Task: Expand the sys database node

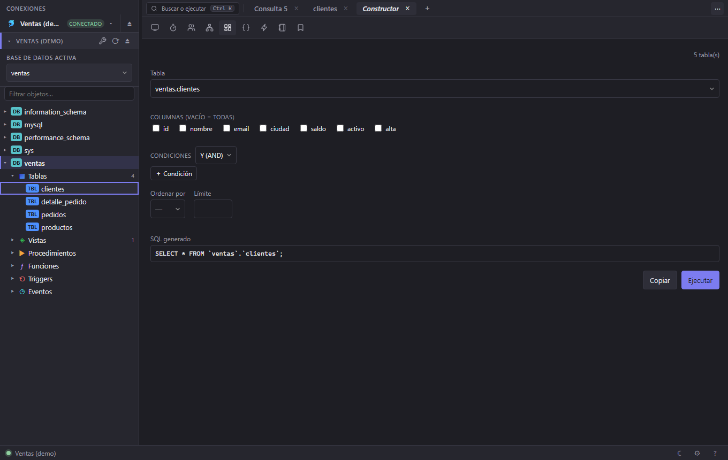Action: (5, 150)
